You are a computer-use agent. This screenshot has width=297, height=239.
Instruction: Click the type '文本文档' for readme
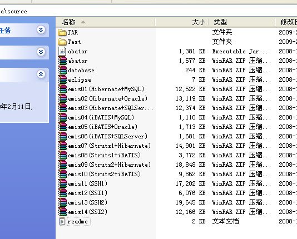click(x=225, y=221)
